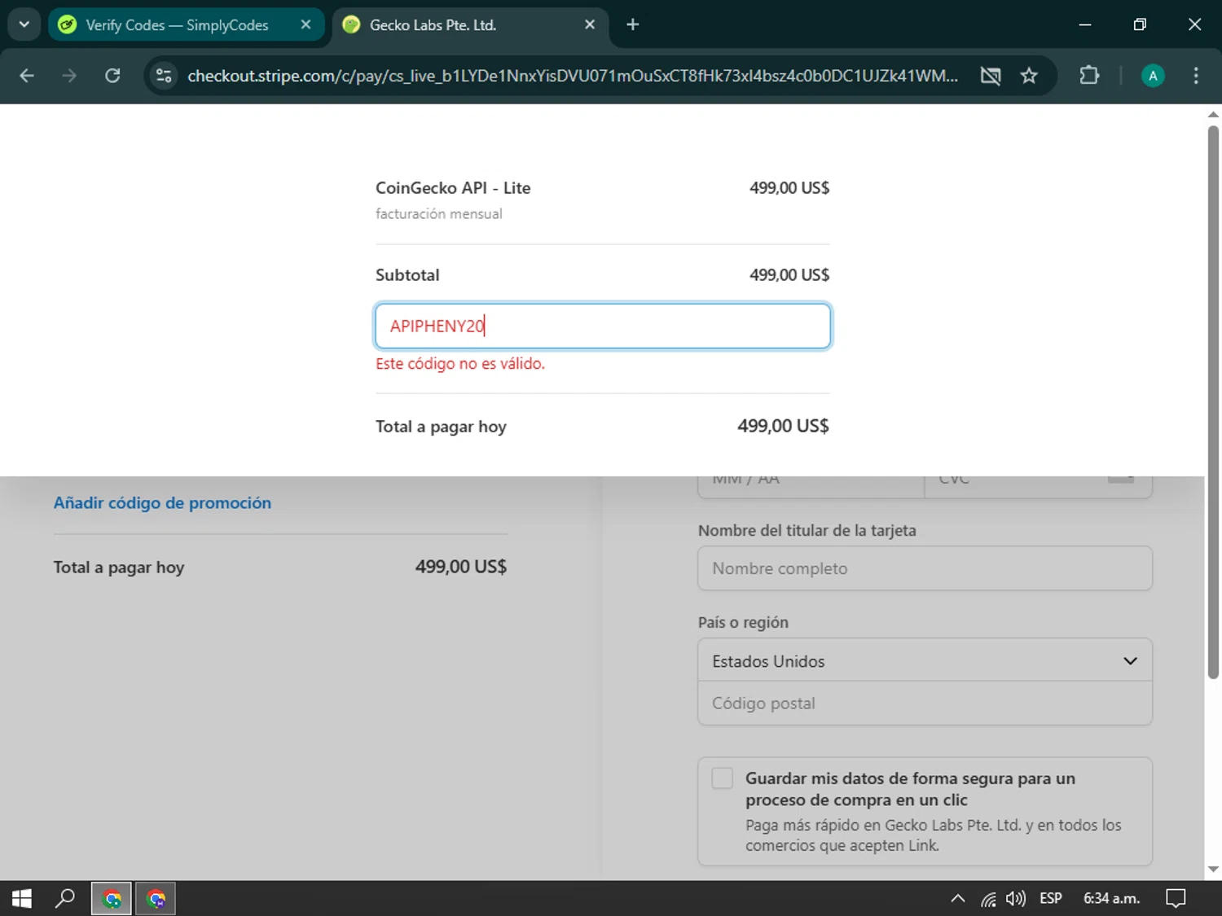Open the Extensions puzzle icon
The height and width of the screenshot is (916, 1222).
tap(1089, 76)
